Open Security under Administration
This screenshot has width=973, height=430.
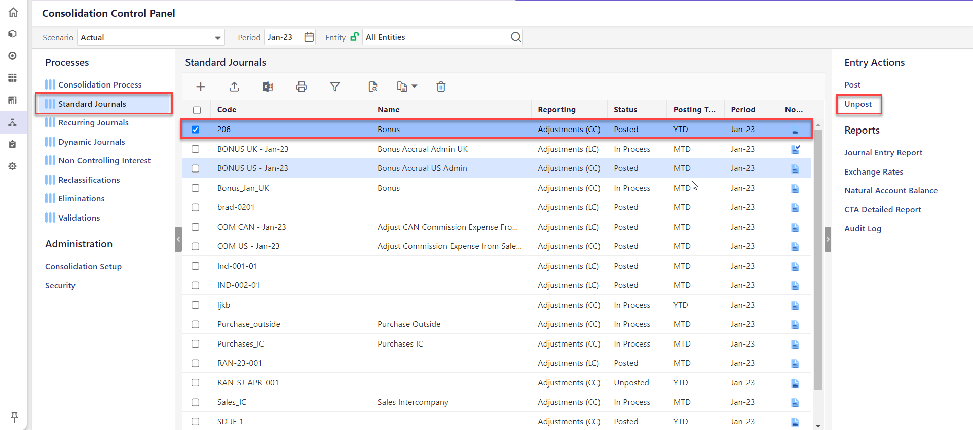(x=60, y=285)
